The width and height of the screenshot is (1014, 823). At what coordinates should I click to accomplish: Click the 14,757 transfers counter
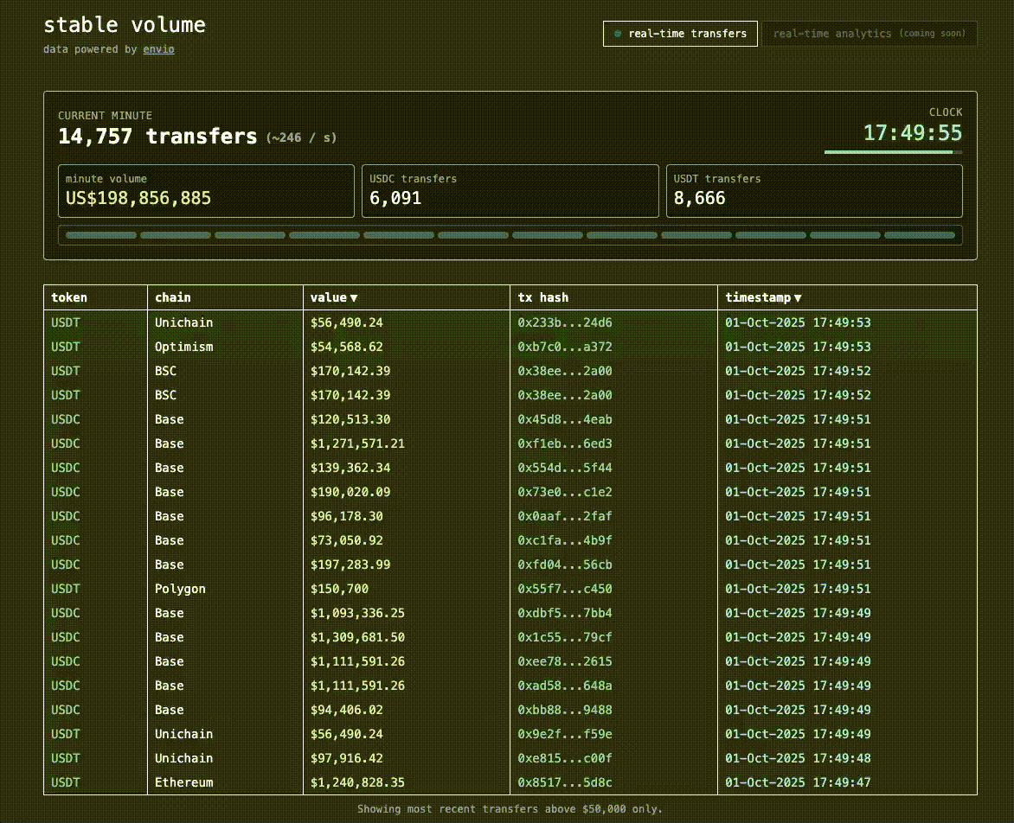(156, 136)
